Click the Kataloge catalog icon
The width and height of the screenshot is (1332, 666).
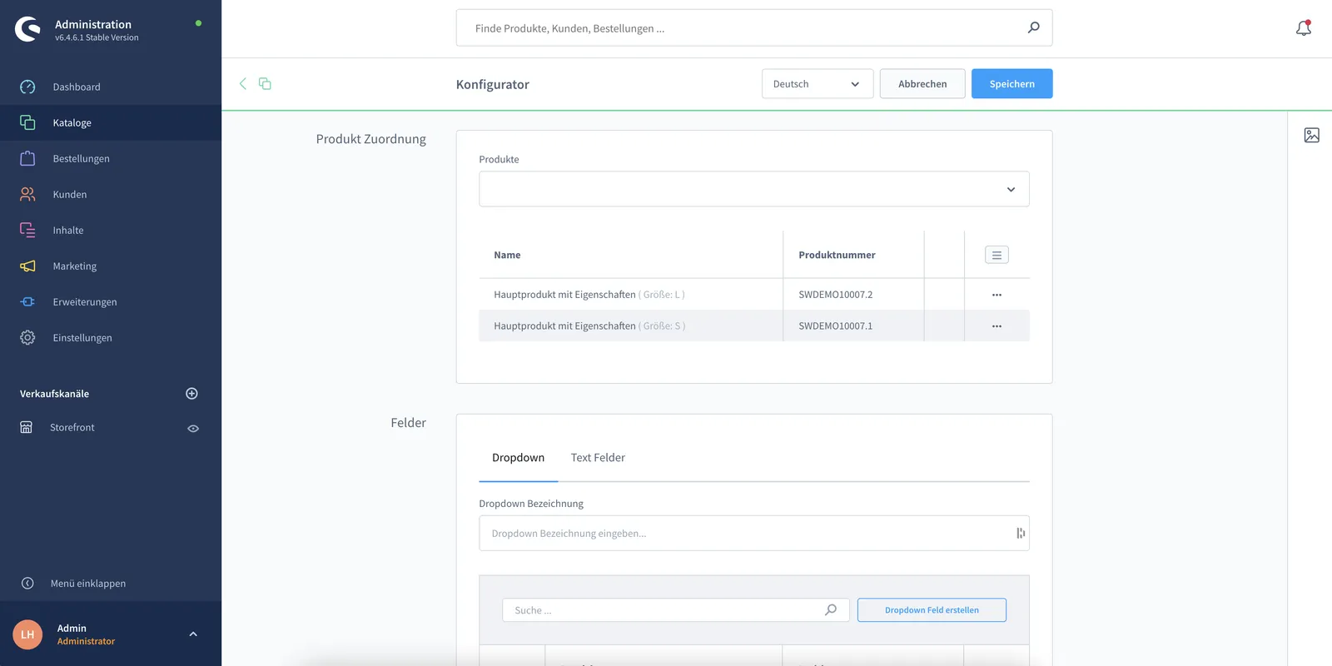point(27,122)
